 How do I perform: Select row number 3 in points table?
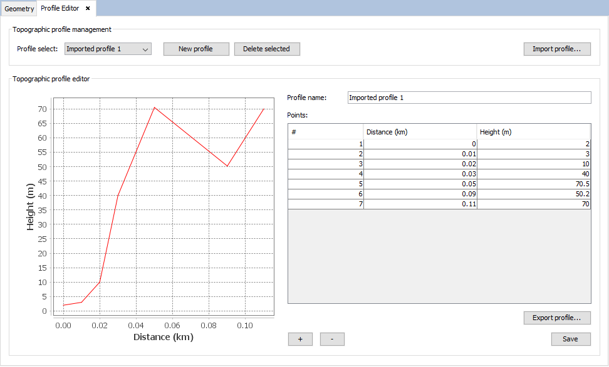(325, 164)
